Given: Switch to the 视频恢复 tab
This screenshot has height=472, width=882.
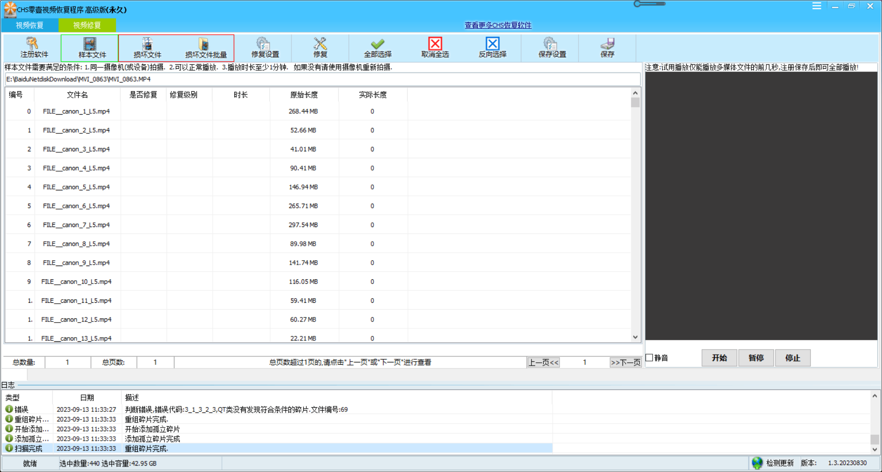Looking at the screenshot, I should click(30, 25).
